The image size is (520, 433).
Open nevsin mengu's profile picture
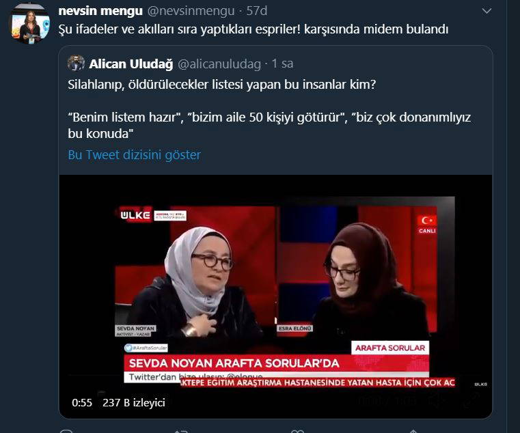(x=29, y=25)
